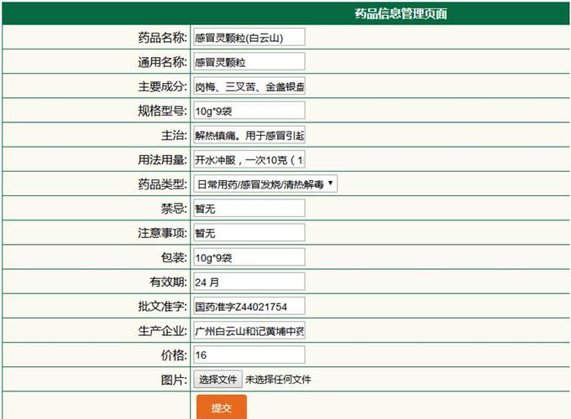Click the 通用名称 label
571x419 pixels.
[x=162, y=62]
